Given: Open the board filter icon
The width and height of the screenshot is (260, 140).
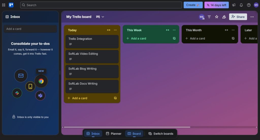Looking at the screenshot, I should coord(209,17).
